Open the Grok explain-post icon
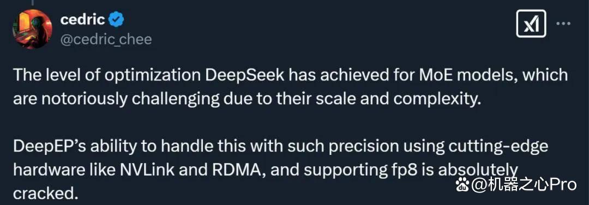 pos(531,23)
